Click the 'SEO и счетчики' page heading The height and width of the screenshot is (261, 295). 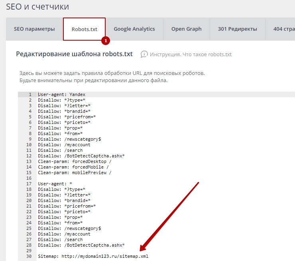point(37,6)
